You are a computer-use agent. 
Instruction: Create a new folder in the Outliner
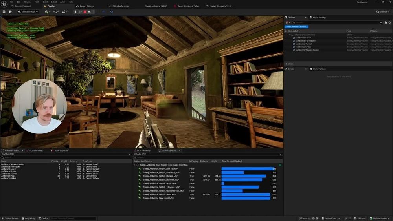pos(386,22)
